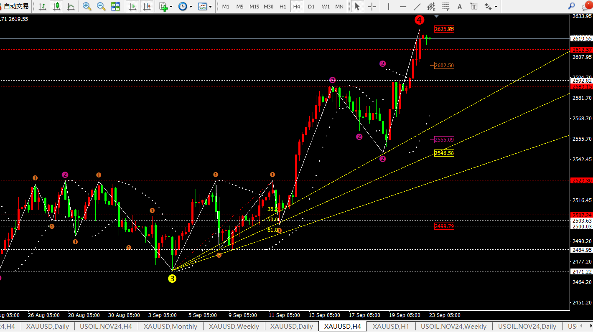The height and width of the screenshot is (332, 593).
Task: Click the 2529.30 red axis level
Action: click(581, 180)
